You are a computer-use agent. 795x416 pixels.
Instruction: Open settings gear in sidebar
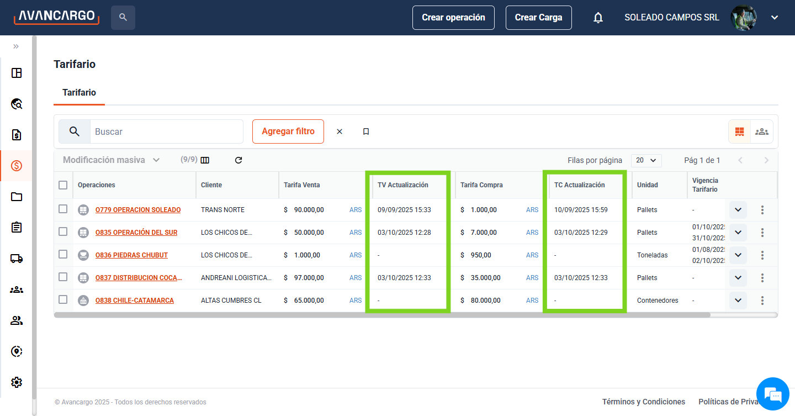click(17, 382)
